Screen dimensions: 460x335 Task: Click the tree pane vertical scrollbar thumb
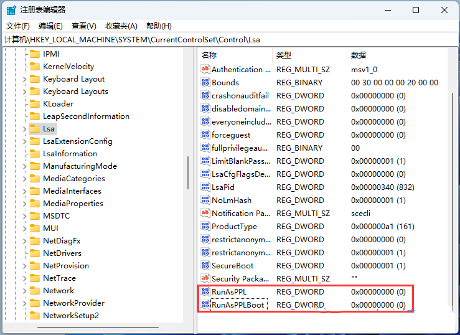tap(188, 172)
